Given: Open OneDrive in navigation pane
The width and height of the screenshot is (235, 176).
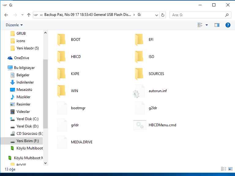Looking at the screenshot, I should point(21,58).
